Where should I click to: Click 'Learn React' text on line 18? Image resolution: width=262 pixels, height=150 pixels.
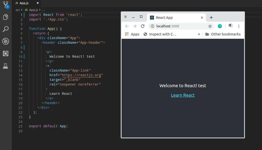[x=61, y=94]
